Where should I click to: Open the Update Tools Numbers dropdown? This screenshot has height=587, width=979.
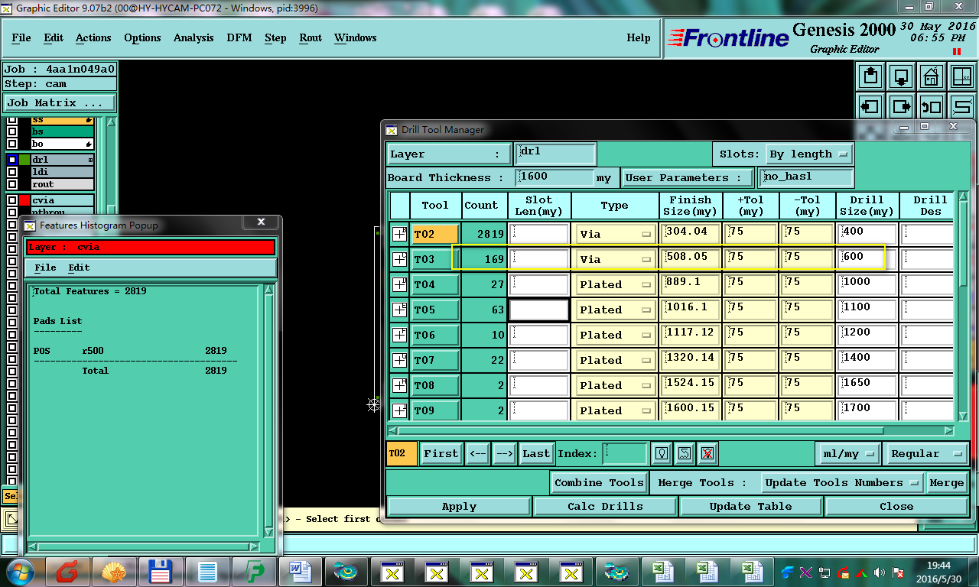843,482
